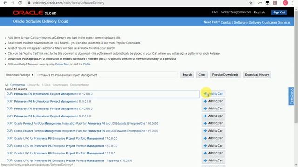
Task: Select the 1-Click filter tab
Action: click(46, 85)
